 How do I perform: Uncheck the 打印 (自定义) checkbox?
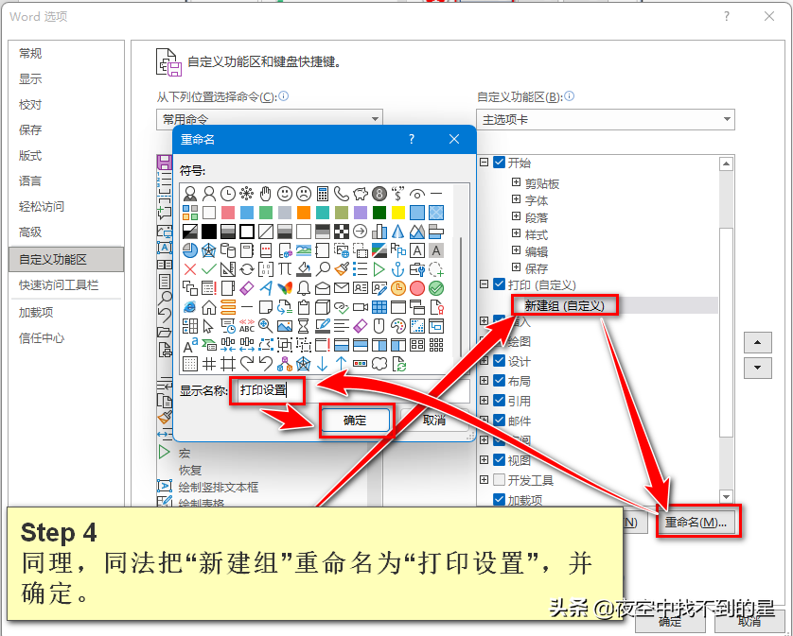point(499,284)
